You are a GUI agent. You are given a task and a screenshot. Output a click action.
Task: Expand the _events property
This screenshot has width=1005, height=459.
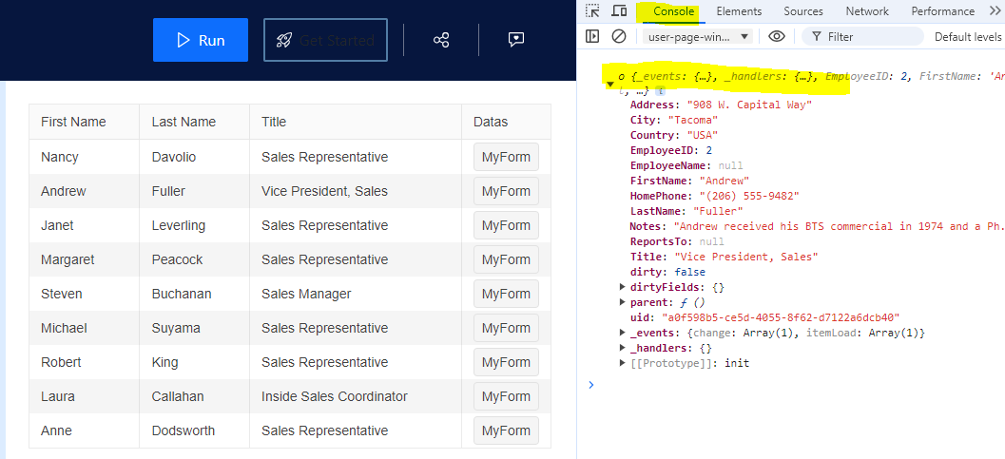[623, 333]
